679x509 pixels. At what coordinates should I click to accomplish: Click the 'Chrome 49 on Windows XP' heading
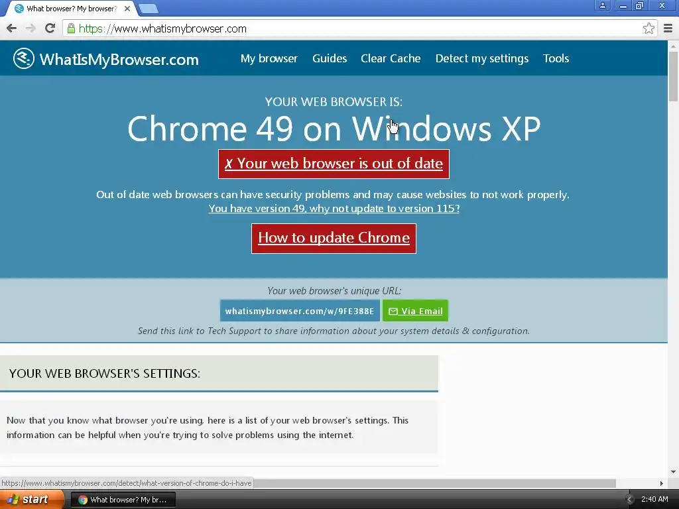click(x=334, y=129)
